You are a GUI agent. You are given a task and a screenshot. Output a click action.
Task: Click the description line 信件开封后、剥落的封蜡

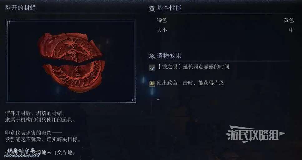pyautogui.click(x=35, y=113)
